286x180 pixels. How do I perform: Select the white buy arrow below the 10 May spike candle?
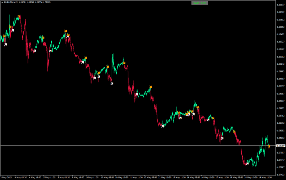point(112,84)
